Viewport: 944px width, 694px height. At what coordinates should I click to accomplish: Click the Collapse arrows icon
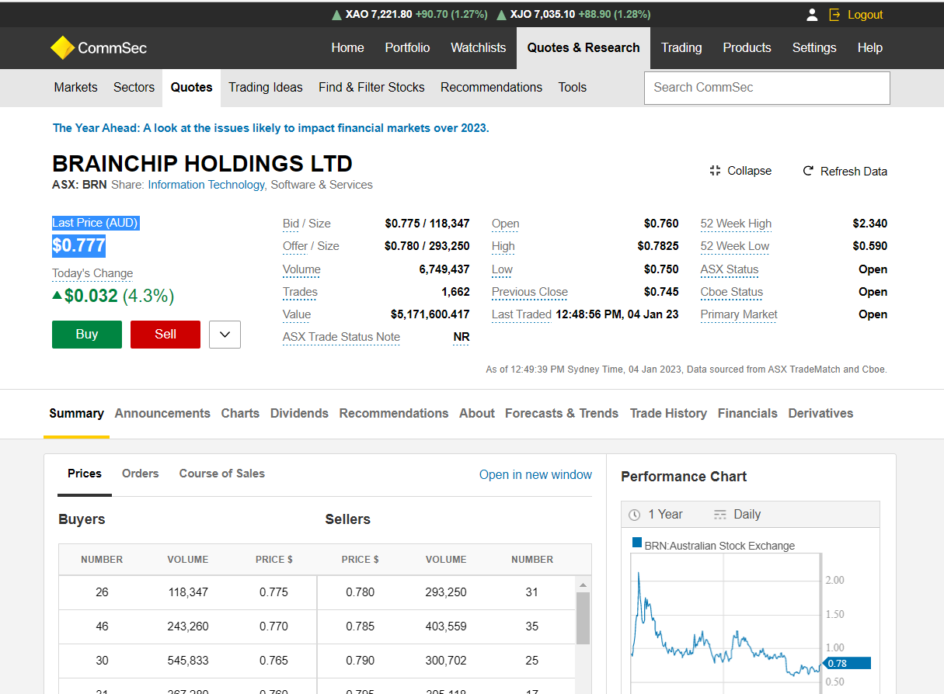tap(715, 171)
